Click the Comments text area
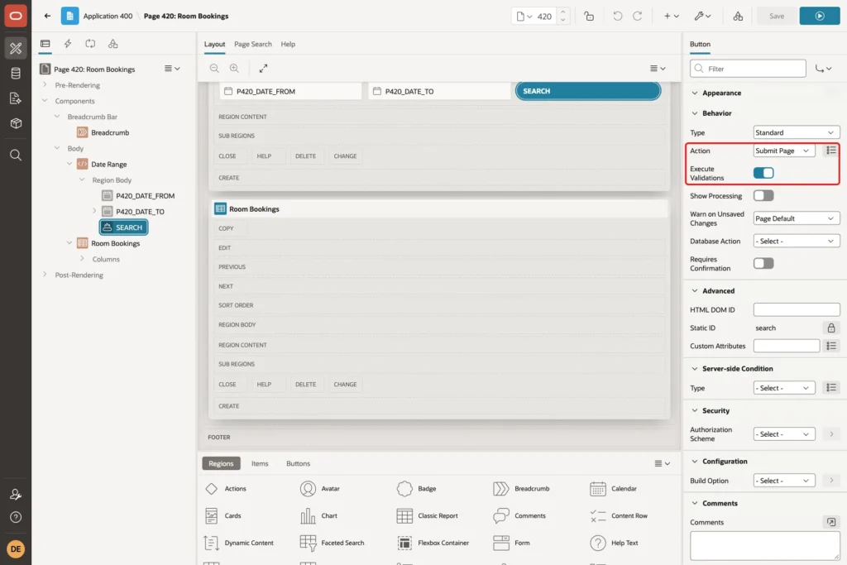 click(764, 545)
